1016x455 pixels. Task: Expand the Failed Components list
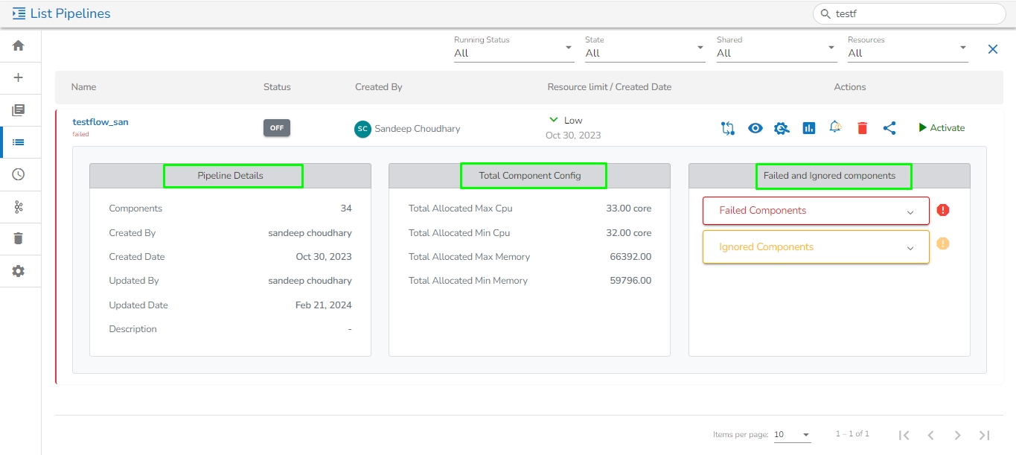(x=816, y=211)
